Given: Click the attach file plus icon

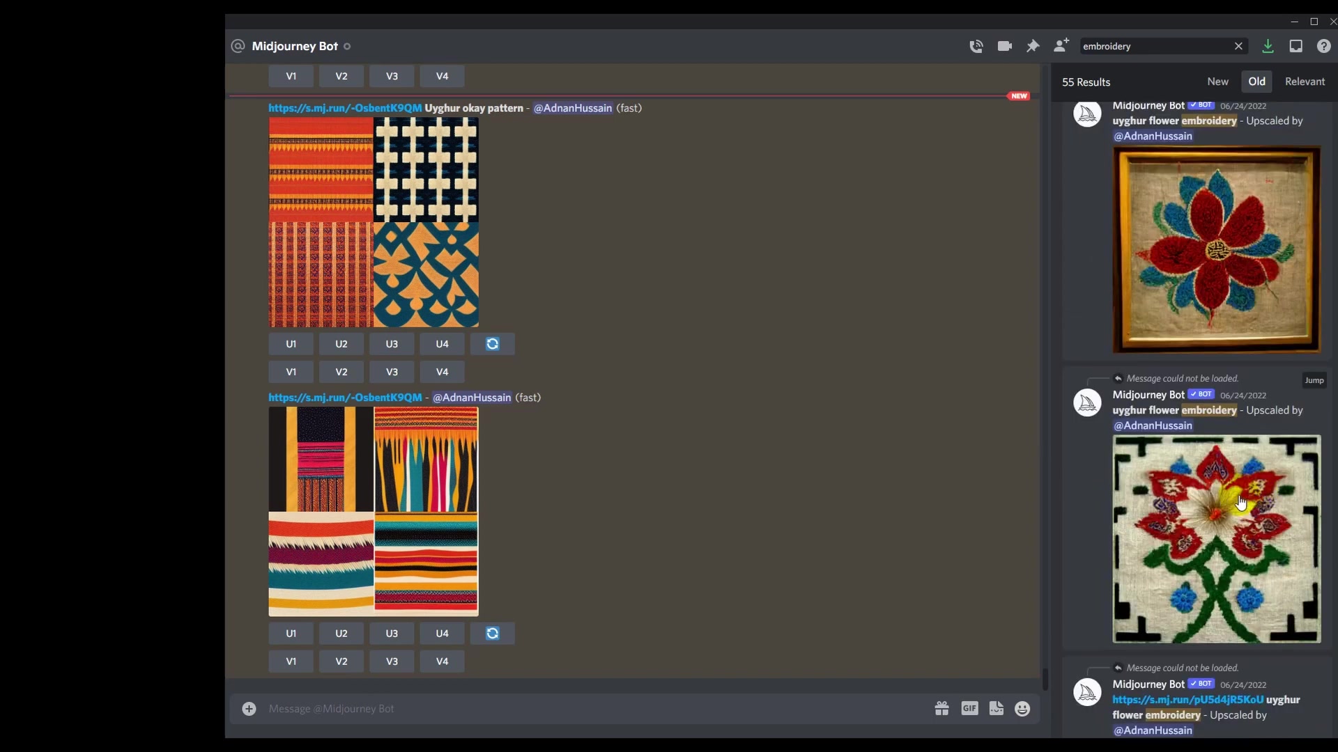Looking at the screenshot, I should click(x=249, y=709).
